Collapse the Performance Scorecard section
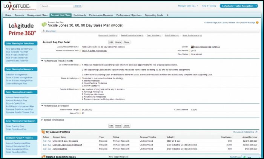 tap(42, 106)
